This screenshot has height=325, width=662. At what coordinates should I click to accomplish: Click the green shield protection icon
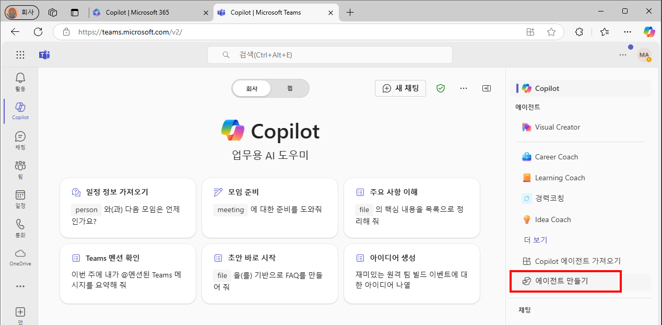point(441,88)
